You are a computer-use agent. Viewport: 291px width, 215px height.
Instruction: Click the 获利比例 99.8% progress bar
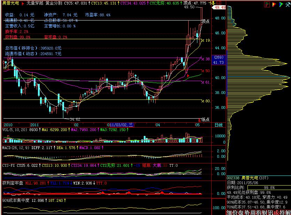(x=269, y=188)
